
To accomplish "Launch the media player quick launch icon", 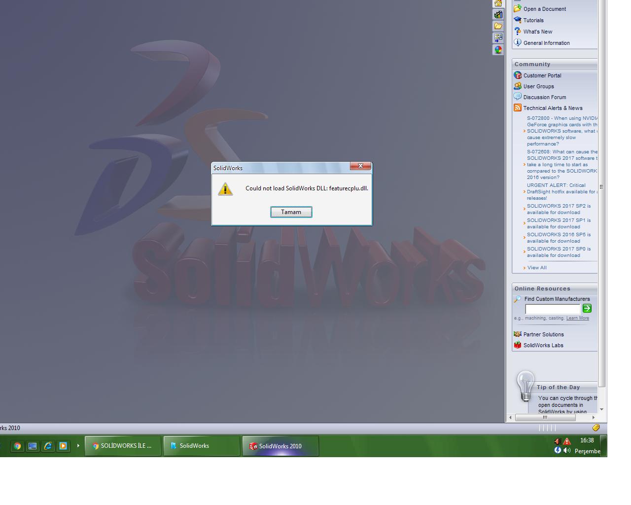I will tap(63, 446).
